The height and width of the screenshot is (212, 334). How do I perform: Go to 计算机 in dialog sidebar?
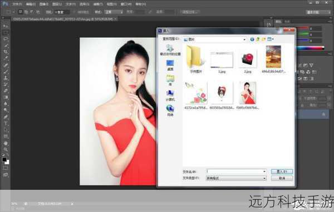pos(170,95)
